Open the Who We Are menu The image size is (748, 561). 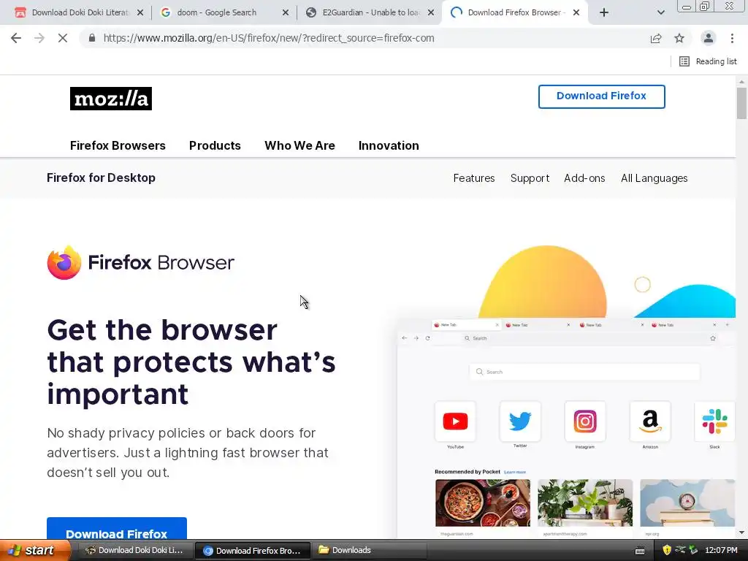tap(299, 145)
